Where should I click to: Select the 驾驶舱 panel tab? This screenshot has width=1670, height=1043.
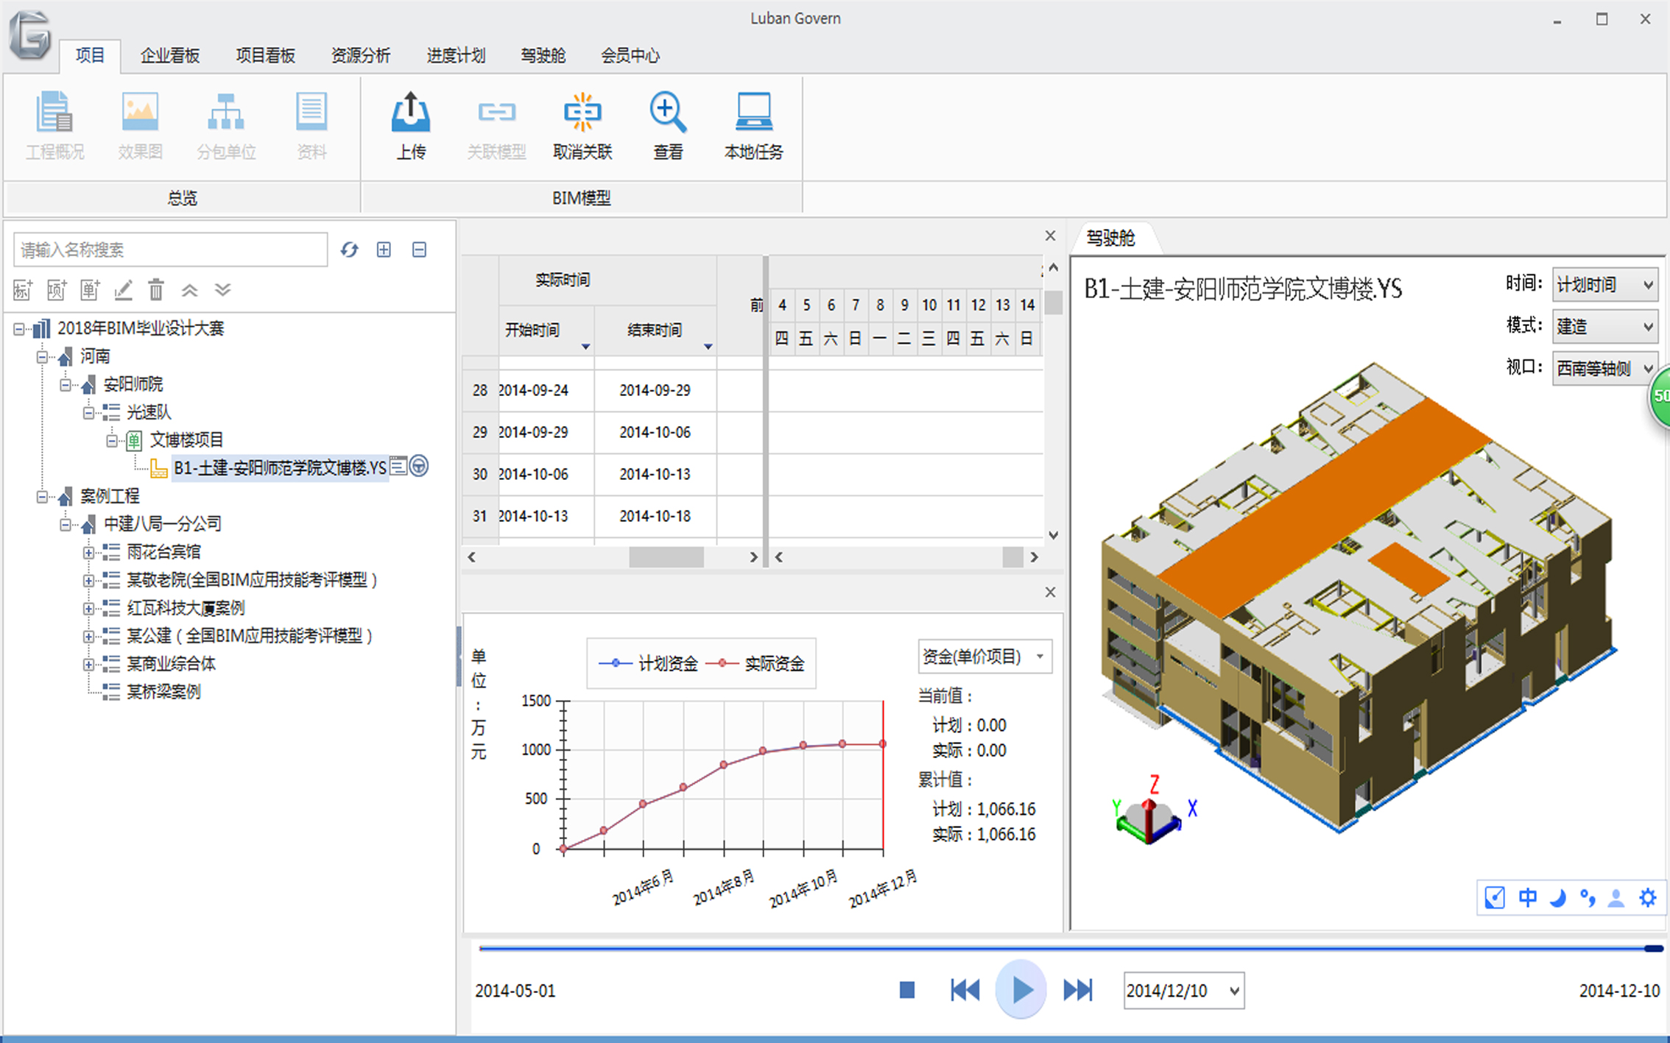click(1112, 238)
